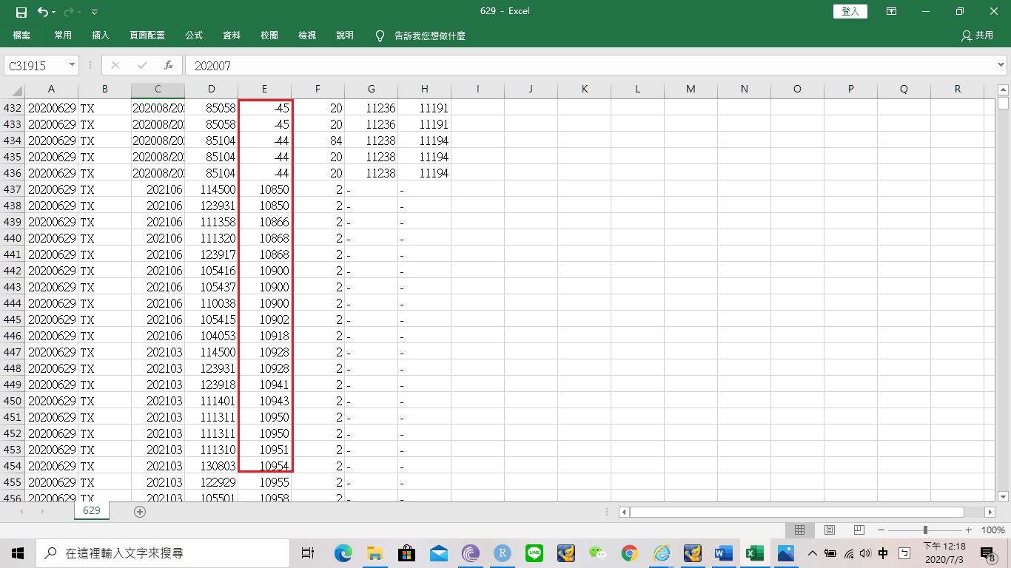The image size is (1011, 568).
Task: Save the workbook using the floppy disk icon
Action: click(21, 12)
